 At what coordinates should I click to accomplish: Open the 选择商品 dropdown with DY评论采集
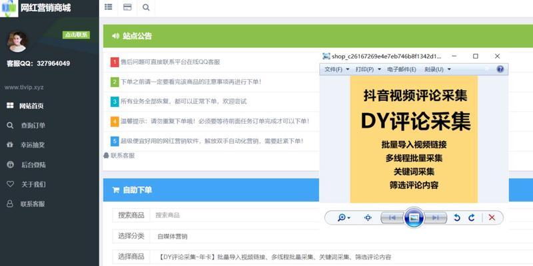coord(341,257)
